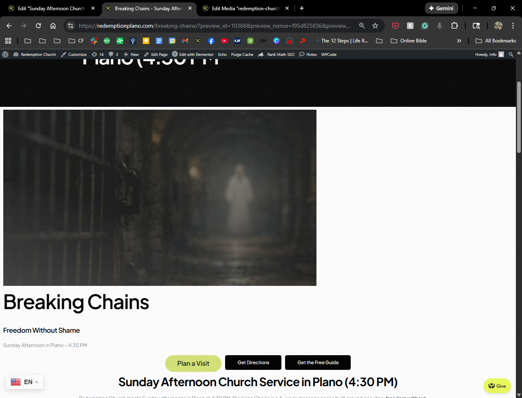Click the WordPress logo in admin bar
This screenshot has width=522, height=398.
click(x=5, y=54)
